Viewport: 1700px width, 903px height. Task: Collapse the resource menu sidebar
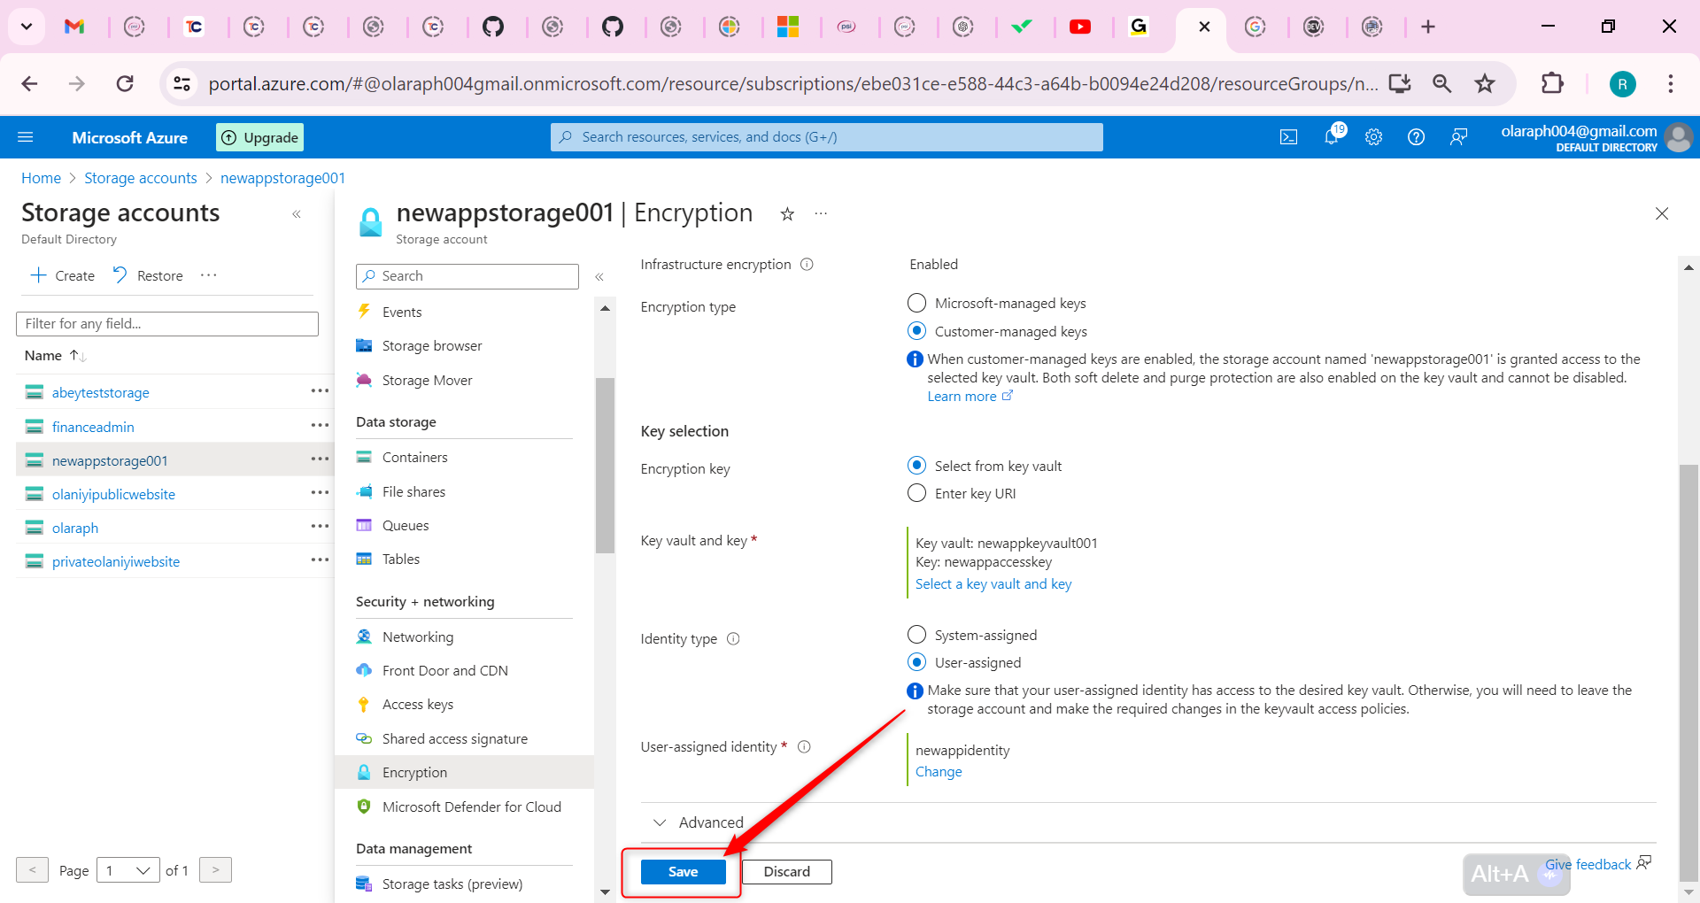pyautogui.click(x=599, y=277)
